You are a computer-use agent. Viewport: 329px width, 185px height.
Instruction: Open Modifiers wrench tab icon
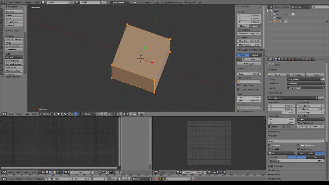(x=296, y=59)
